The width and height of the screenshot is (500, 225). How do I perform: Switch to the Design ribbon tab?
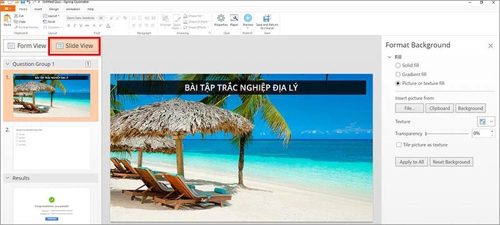tap(54, 9)
